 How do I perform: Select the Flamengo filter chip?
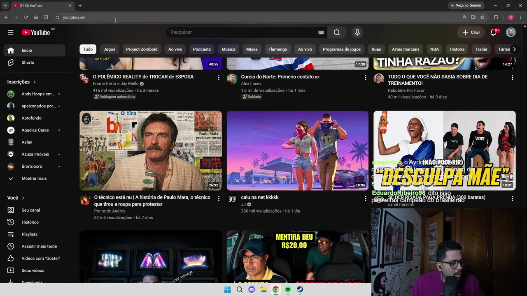pyautogui.click(x=278, y=49)
